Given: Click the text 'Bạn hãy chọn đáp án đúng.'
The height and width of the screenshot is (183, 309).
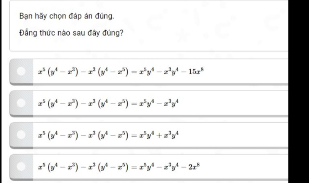Looking at the screenshot, I should [x=67, y=16].
